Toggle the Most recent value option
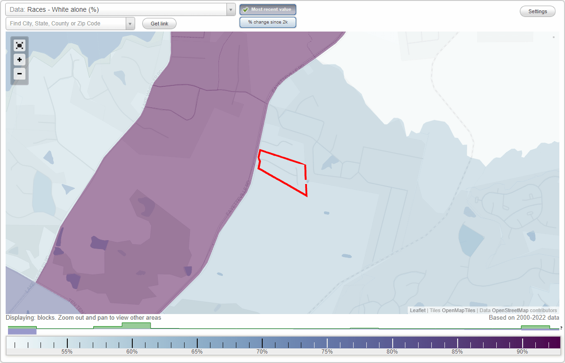The image size is (565, 363). click(268, 9)
